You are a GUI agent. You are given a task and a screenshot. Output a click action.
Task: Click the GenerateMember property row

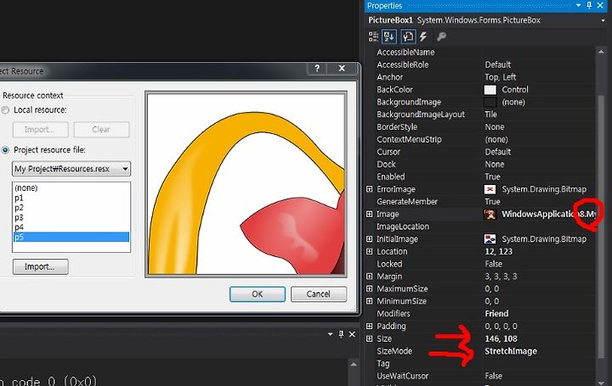[480, 202]
